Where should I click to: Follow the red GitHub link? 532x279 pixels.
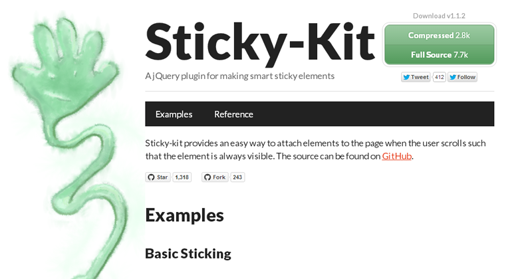point(396,156)
